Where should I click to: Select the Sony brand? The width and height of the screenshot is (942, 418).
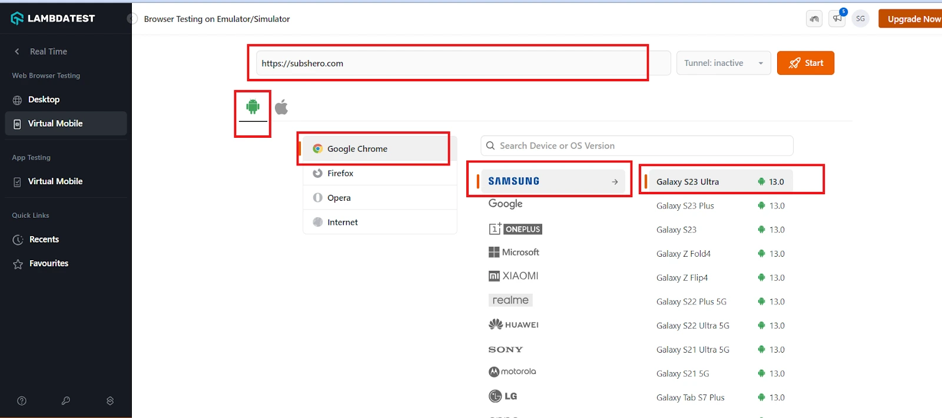(x=505, y=350)
